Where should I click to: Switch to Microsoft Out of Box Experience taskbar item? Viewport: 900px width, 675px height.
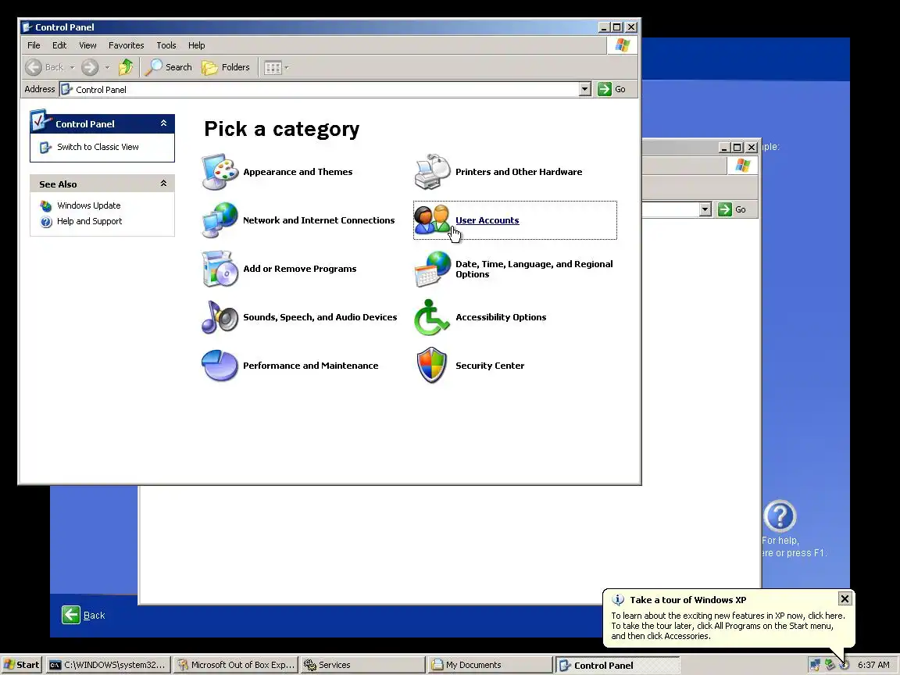click(236, 665)
